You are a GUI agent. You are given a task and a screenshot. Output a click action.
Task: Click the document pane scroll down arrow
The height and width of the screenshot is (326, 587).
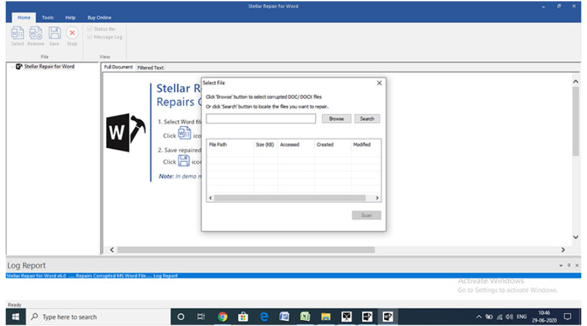pyautogui.click(x=576, y=237)
